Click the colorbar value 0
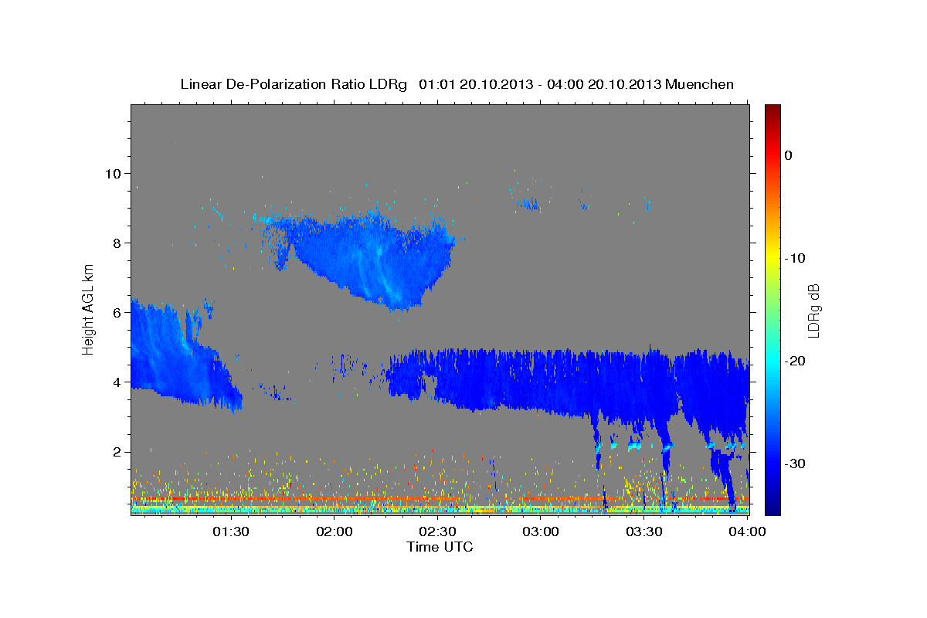This screenshot has height=618, width=927. pos(789,155)
